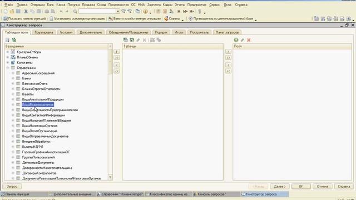This screenshot has width=356, height=200.
Task: Click single left arrow between Database and Tables
Action: tap(117, 65)
